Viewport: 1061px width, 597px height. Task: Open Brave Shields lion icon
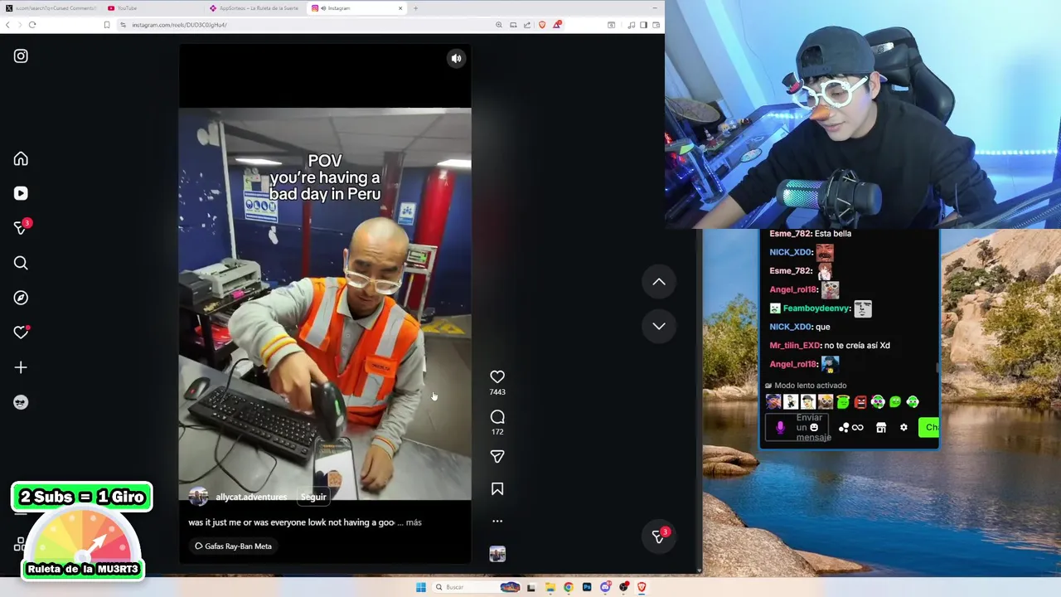542,25
